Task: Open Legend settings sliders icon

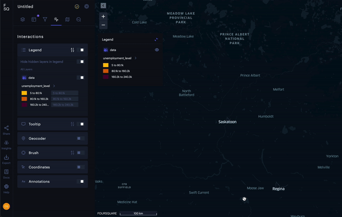Action: [72, 50]
